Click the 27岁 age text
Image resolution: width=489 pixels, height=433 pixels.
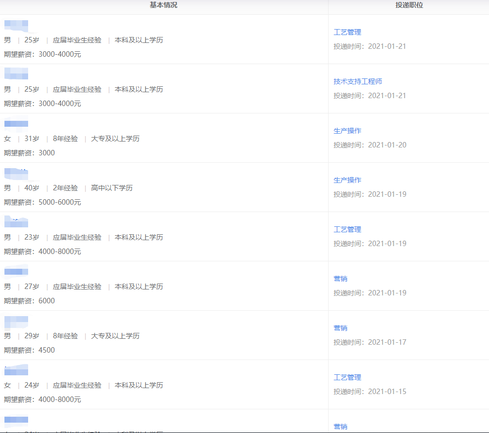pyautogui.click(x=32, y=287)
